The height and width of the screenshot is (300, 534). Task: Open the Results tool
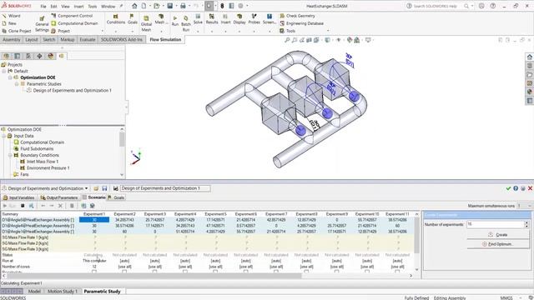(212, 19)
